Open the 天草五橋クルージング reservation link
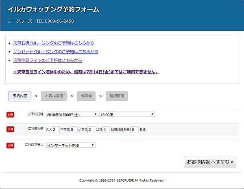Viewport: 244px width, 189px height. coord(54,43)
